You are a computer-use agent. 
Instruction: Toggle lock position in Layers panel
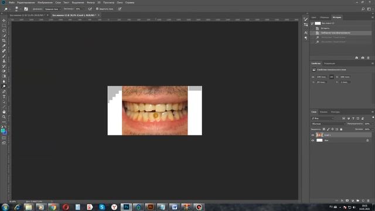click(x=332, y=129)
